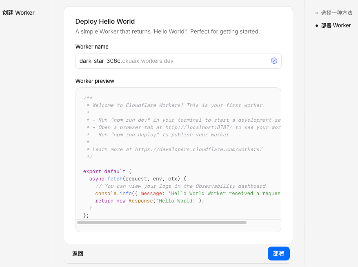Click the 创建 Worker label at top left
Viewport: 358px width, 267px height.
click(x=18, y=13)
